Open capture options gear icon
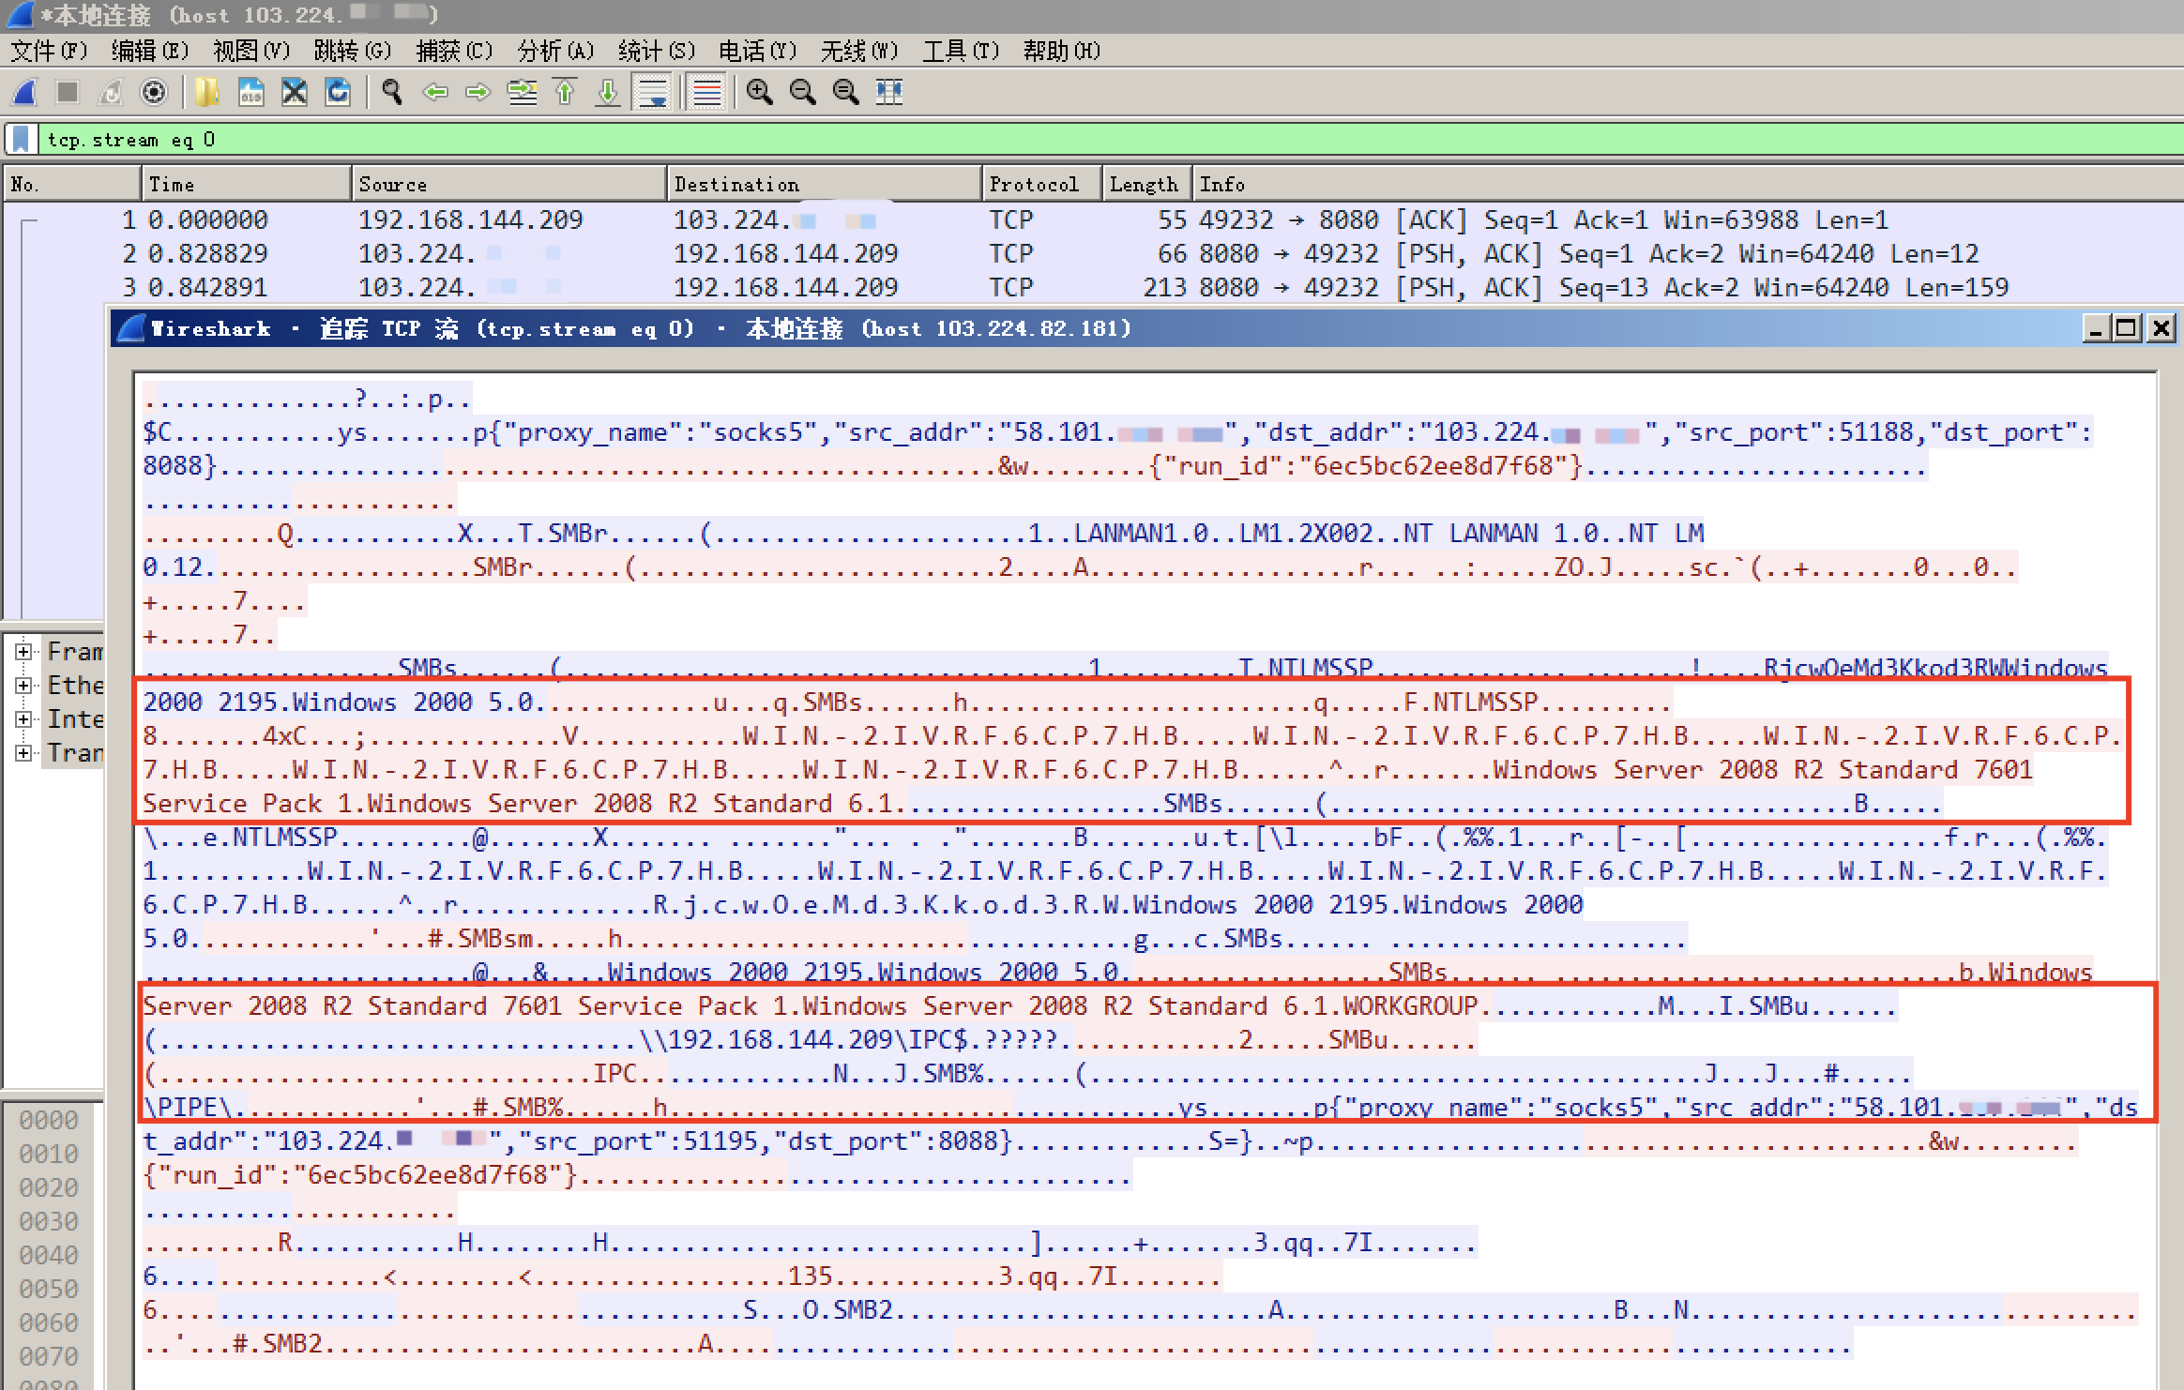The height and width of the screenshot is (1390, 2184). 154,92
